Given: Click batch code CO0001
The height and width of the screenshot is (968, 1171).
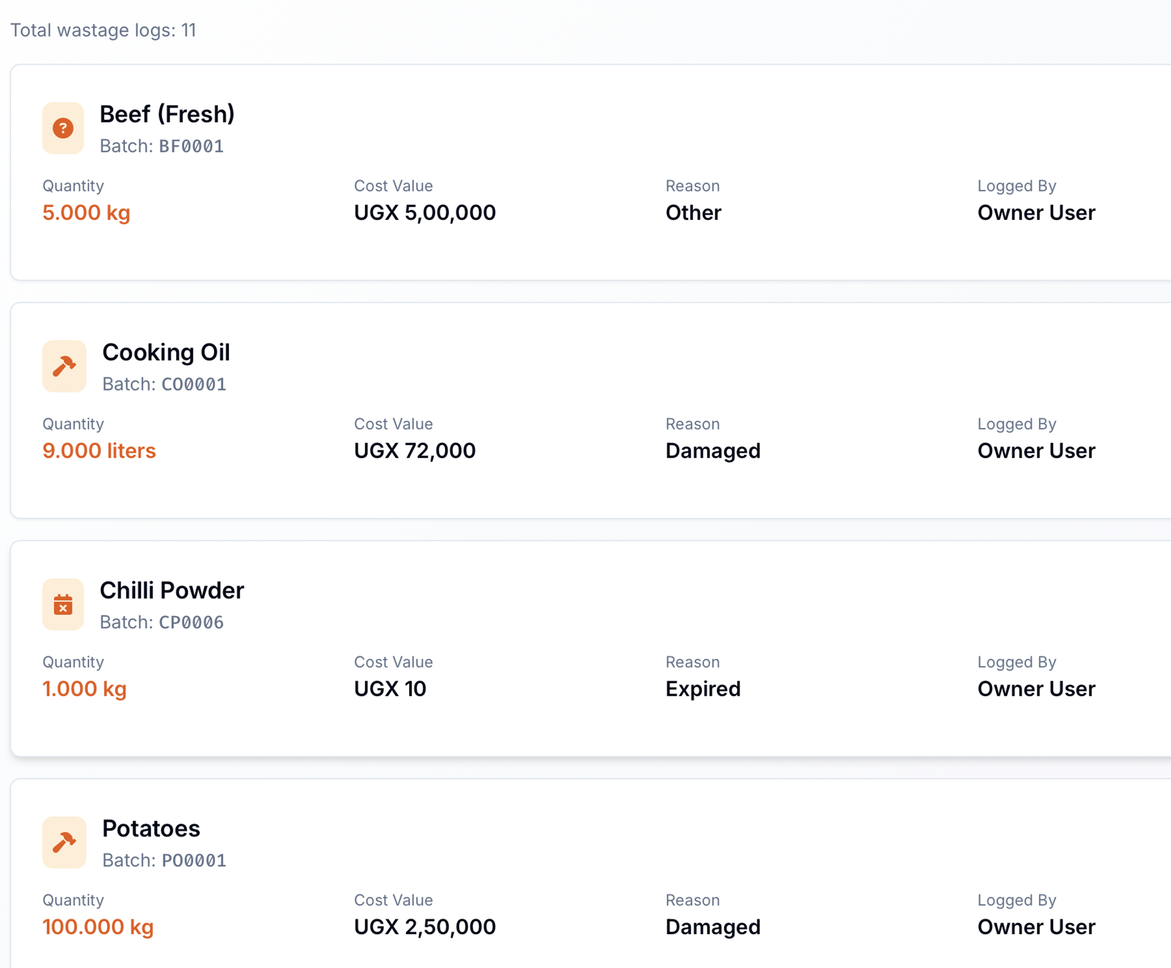Looking at the screenshot, I should [x=193, y=384].
